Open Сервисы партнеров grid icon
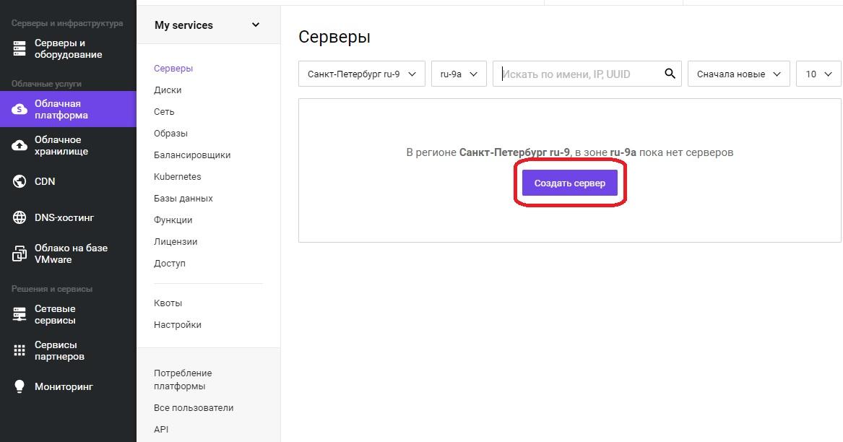This screenshot has width=843, height=442. (x=20, y=350)
